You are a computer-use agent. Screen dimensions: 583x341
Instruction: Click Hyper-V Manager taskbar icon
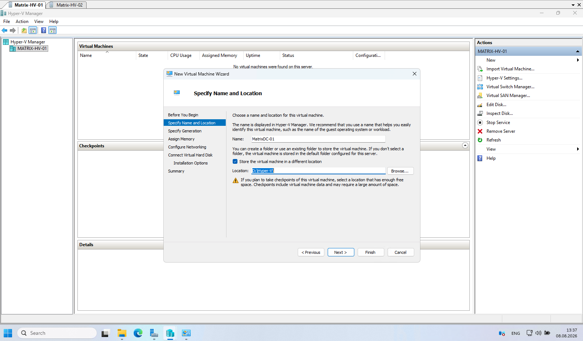coord(170,333)
